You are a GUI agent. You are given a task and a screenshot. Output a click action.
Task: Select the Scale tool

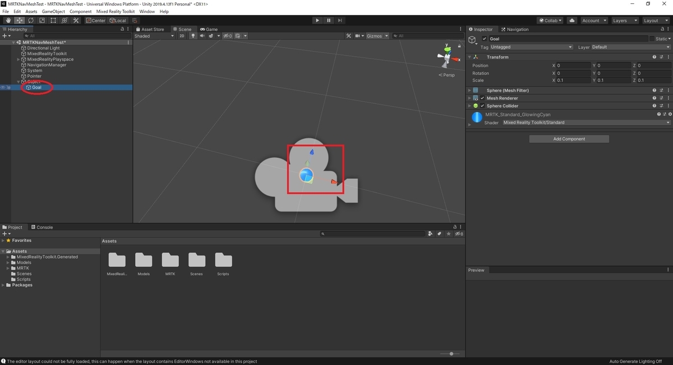42,21
